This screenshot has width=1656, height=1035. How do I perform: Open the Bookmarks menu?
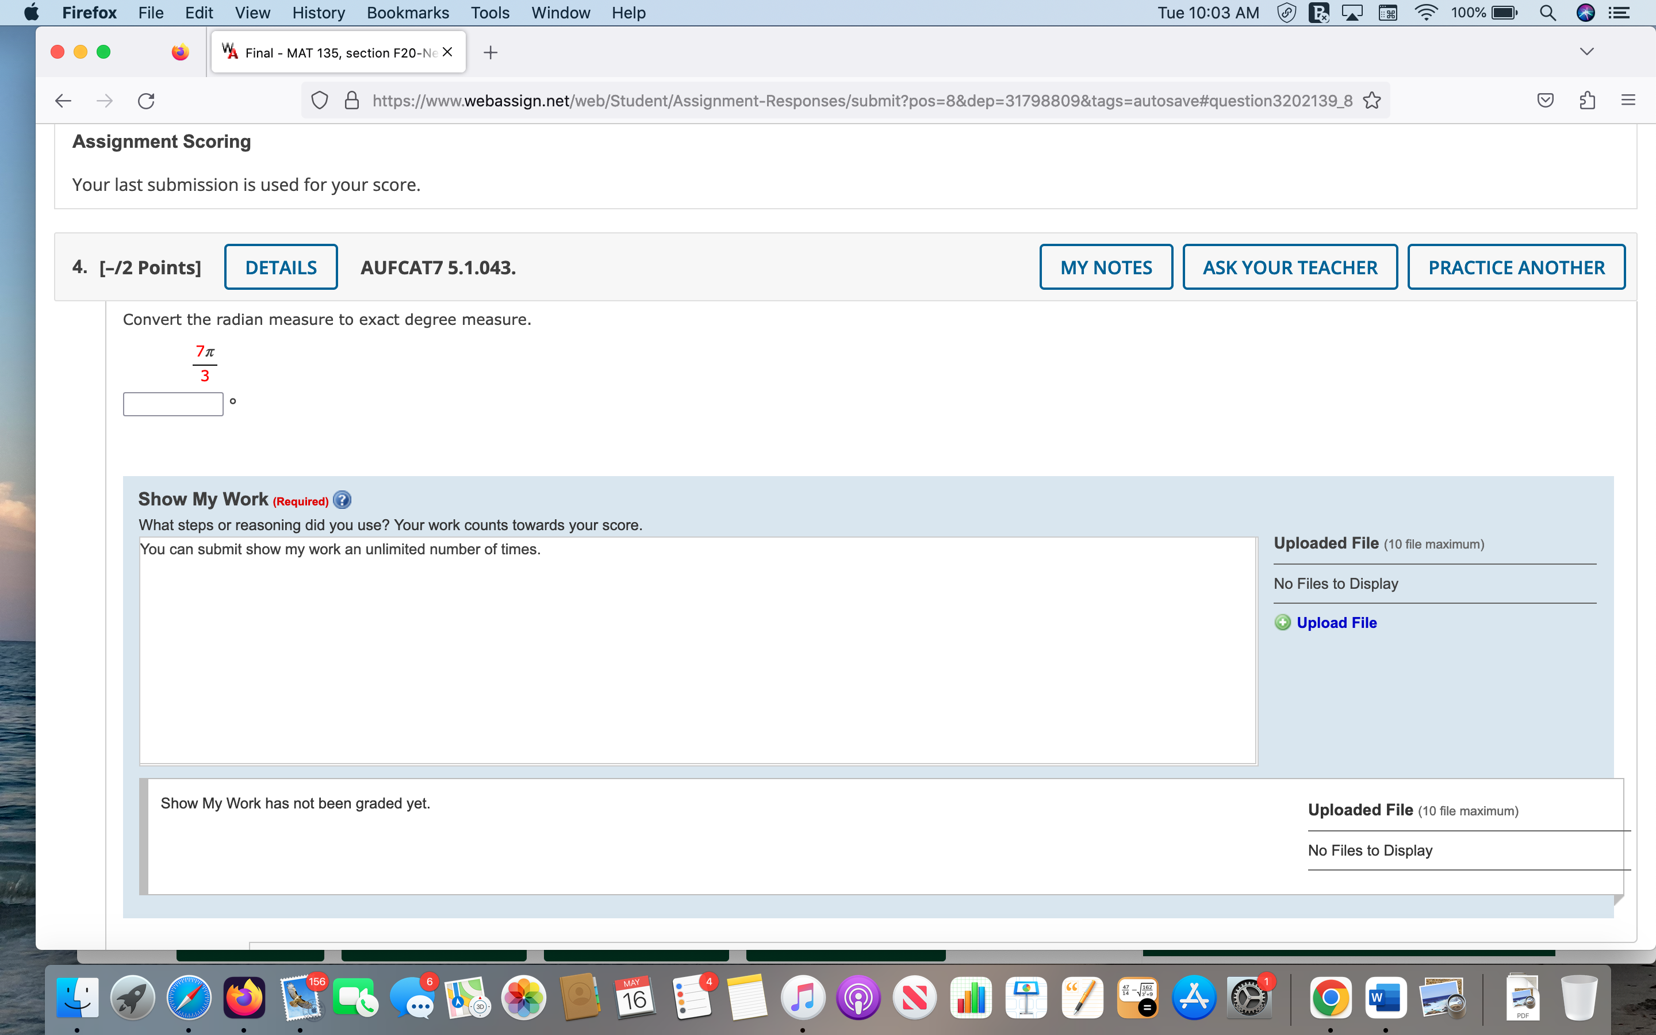pos(408,12)
